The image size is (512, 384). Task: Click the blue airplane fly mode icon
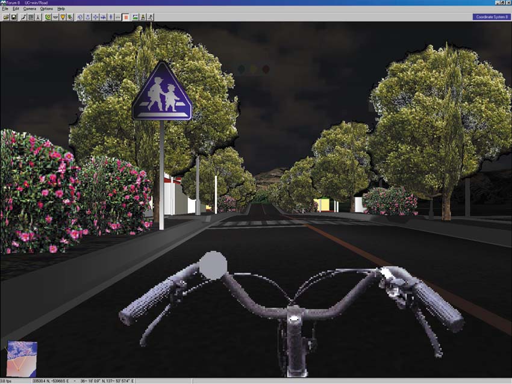pos(103,17)
